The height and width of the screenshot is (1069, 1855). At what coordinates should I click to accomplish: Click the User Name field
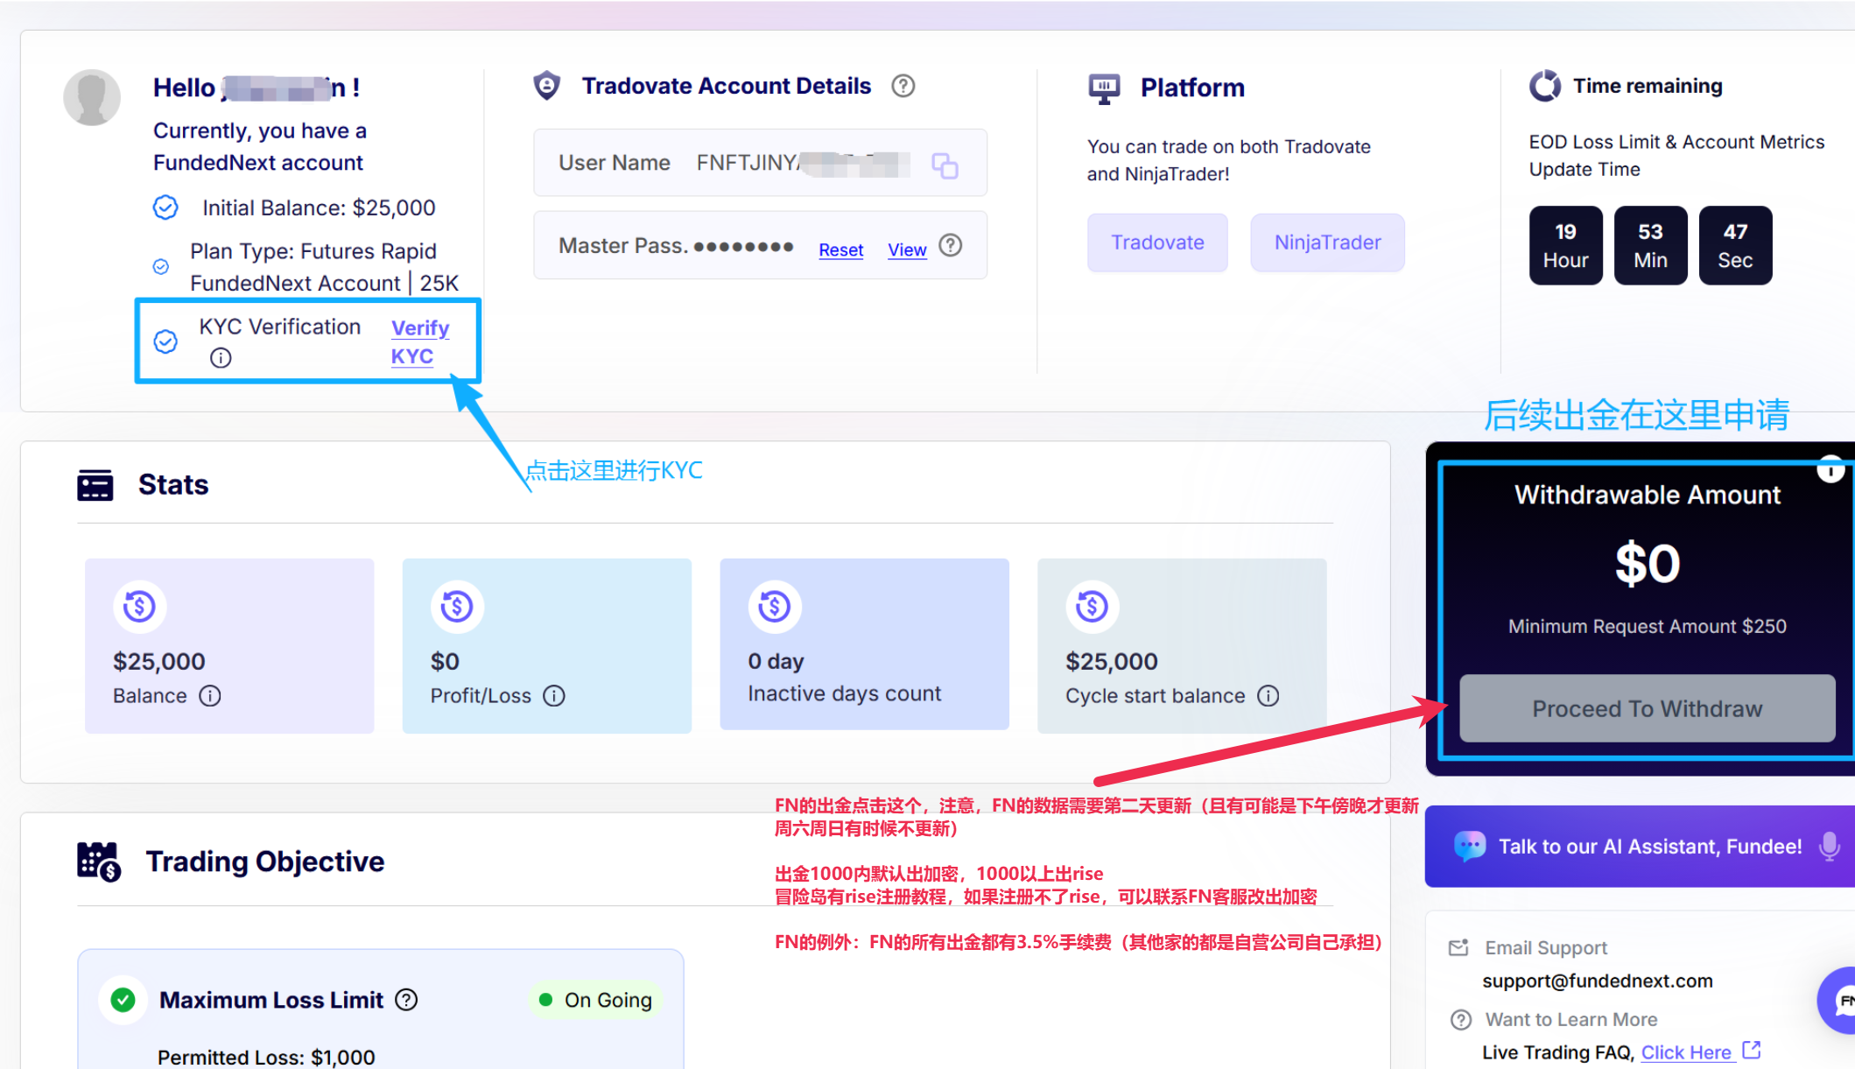coord(760,163)
